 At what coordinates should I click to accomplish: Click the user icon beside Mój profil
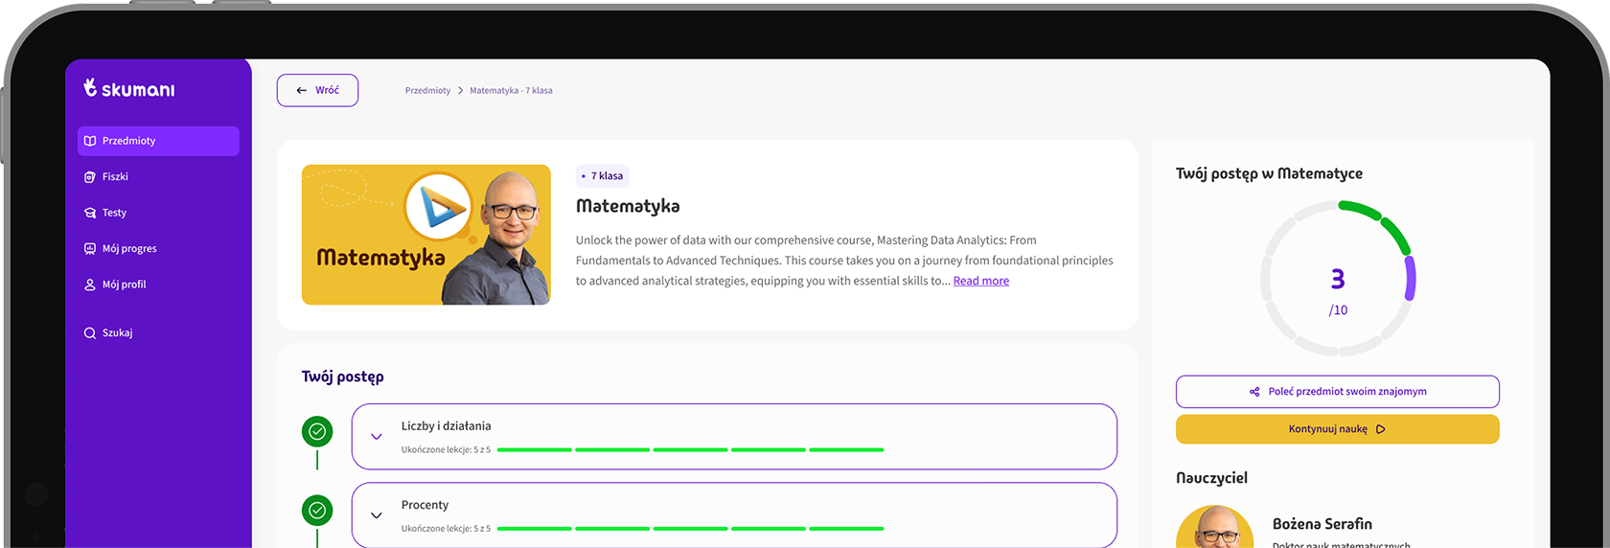click(90, 285)
